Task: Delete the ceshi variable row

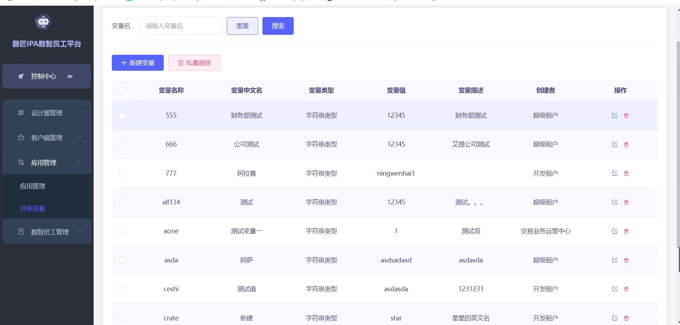Action: click(626, 289)
